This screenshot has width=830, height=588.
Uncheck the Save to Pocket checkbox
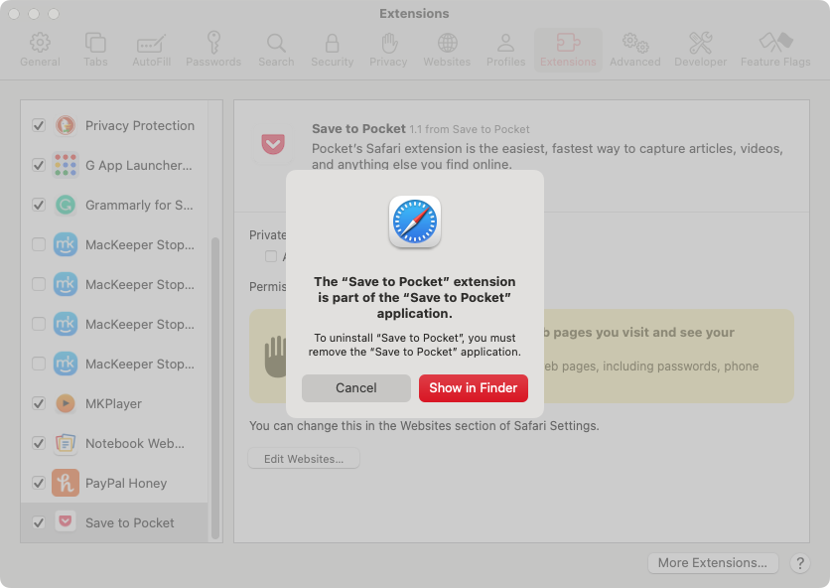click(x=39, y=522)
